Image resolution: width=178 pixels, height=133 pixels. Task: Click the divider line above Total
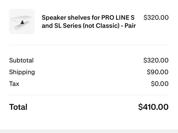pyautogui.click(x=89, y=95)
